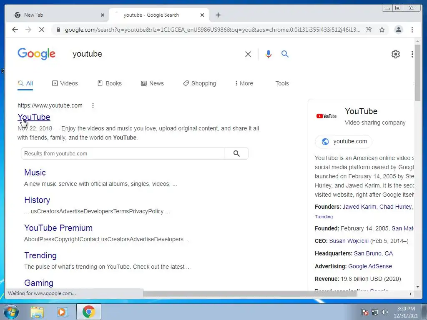This screenshot has width=427, height=320.
Task: Select the All results tab
Action: coord(25,83)
